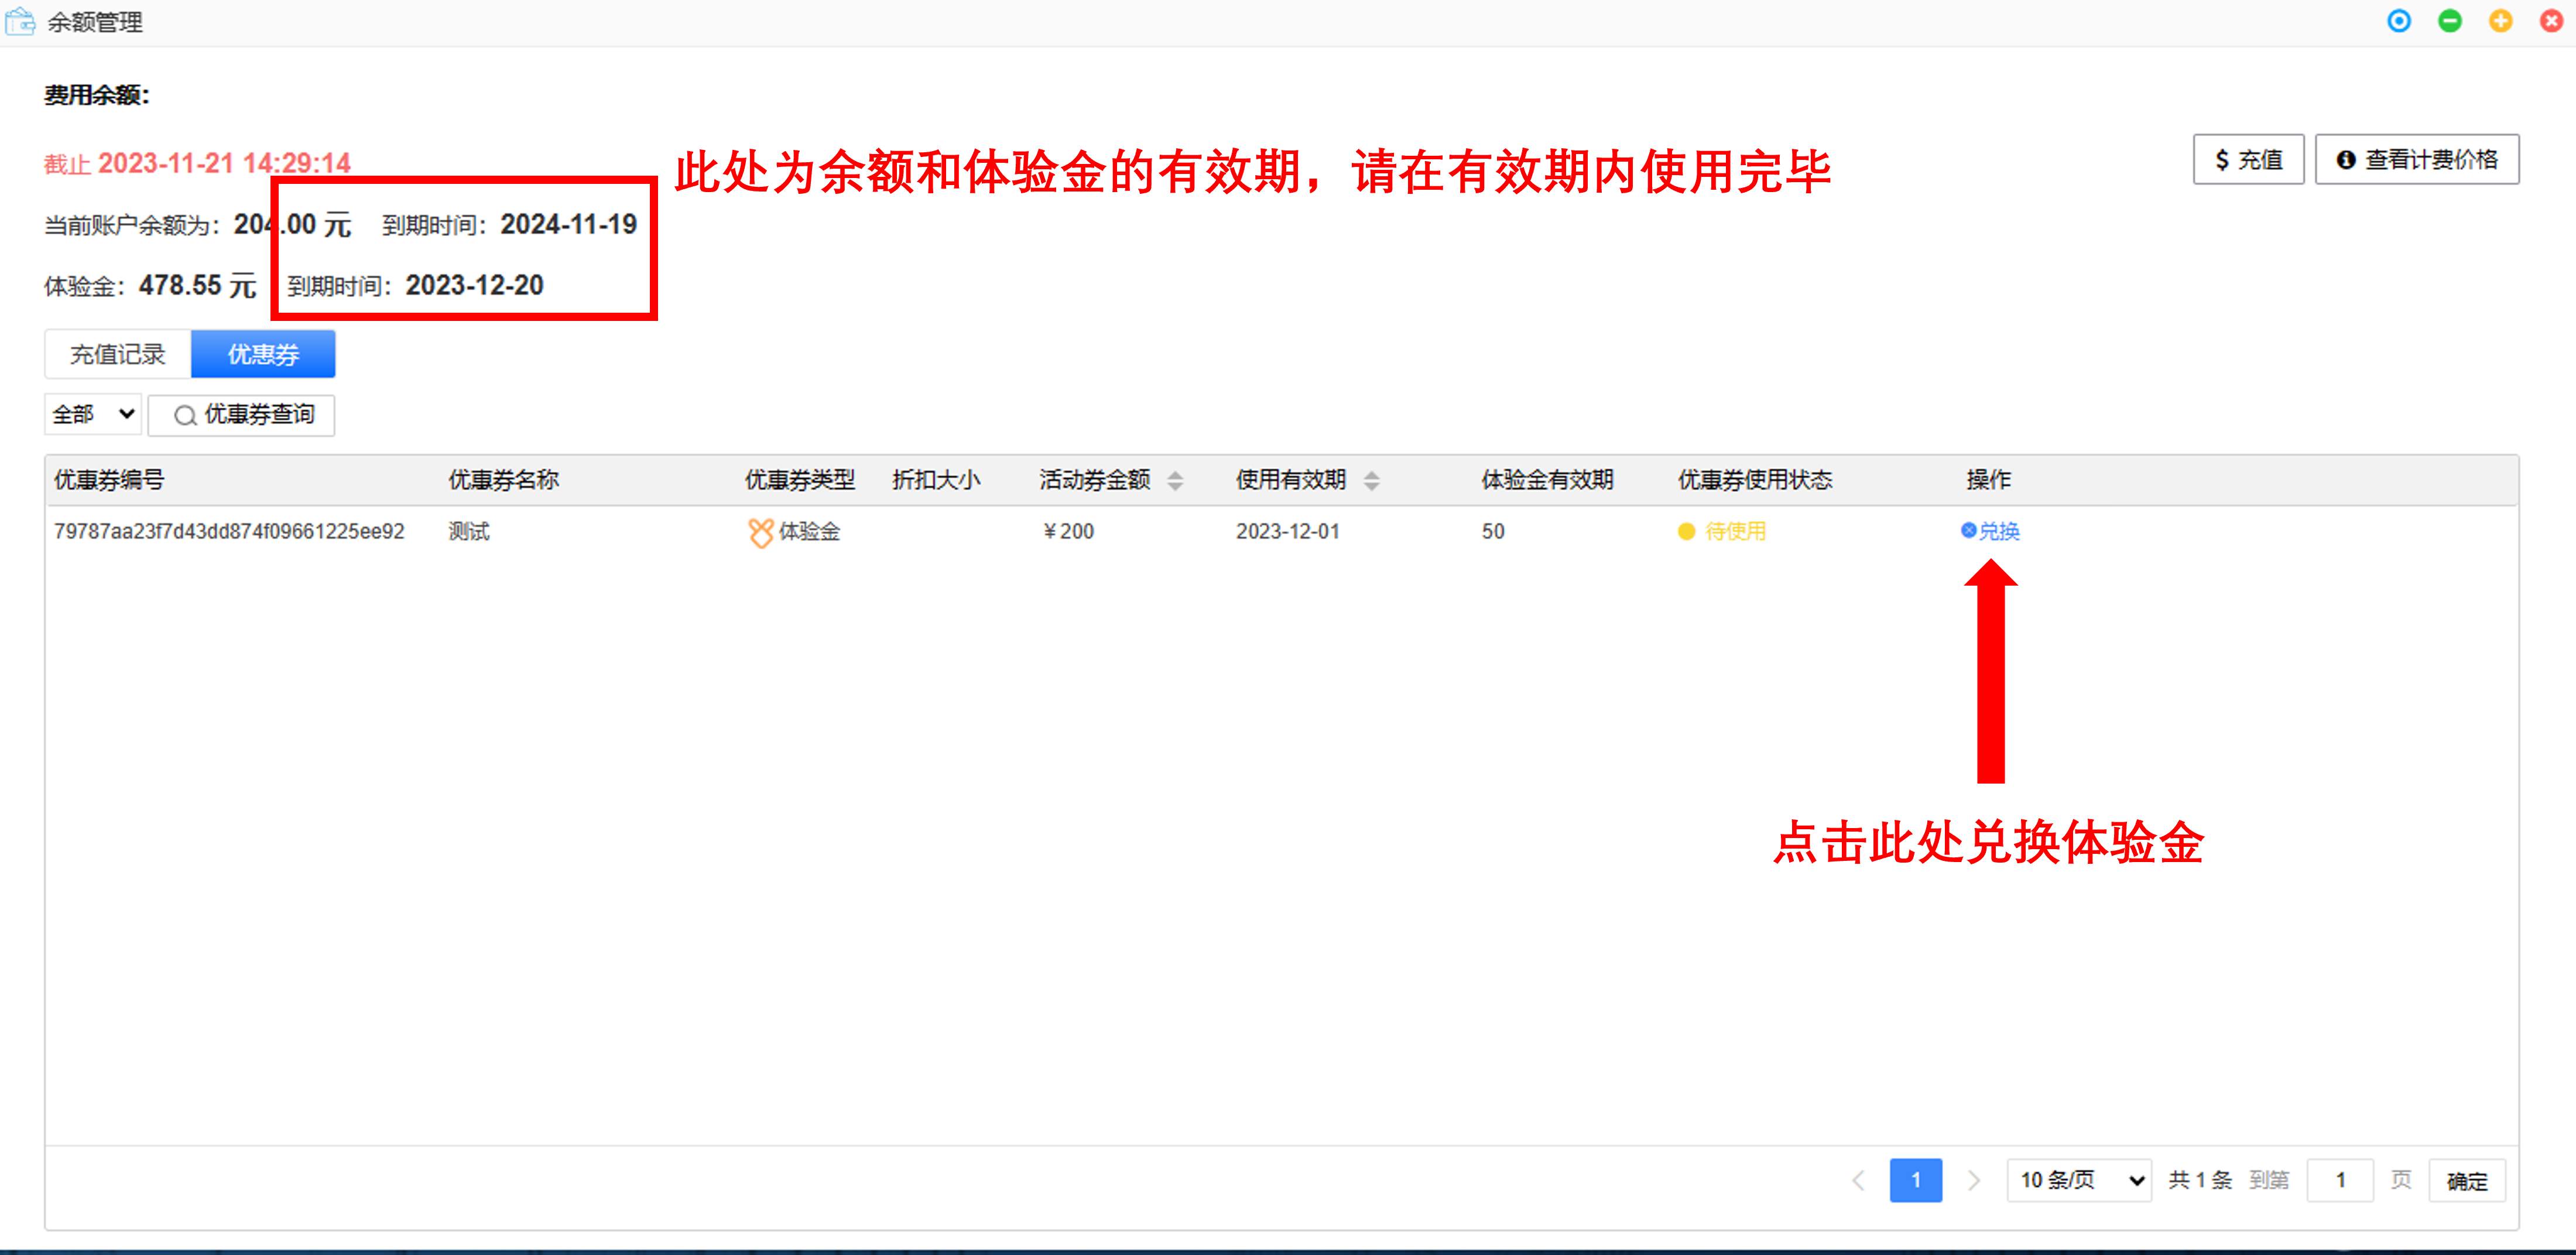Open the 10 条/页 page size dropdown
This screenshot has height=1255, width=2576.
click(2079, 1180)
